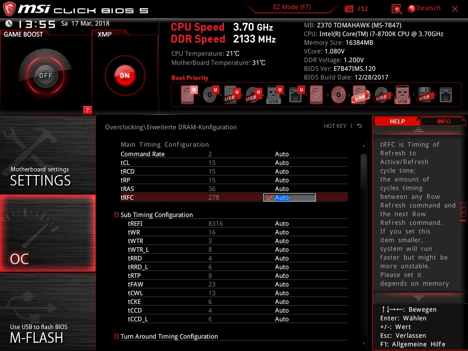Viewport: 468px width, 351px height.
Task: Click the bottom grip handle of the help panel
Action: (x=419, y=298)
